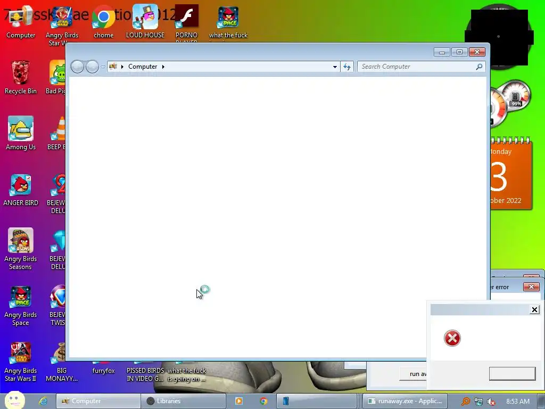Launch the Among Us shortcut
545x409 pixels.
[x=21, y=133]
